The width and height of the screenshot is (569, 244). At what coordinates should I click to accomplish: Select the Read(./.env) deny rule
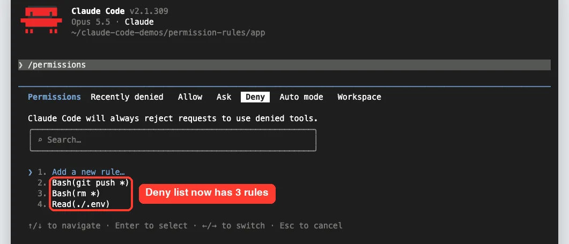click(81, 204)
